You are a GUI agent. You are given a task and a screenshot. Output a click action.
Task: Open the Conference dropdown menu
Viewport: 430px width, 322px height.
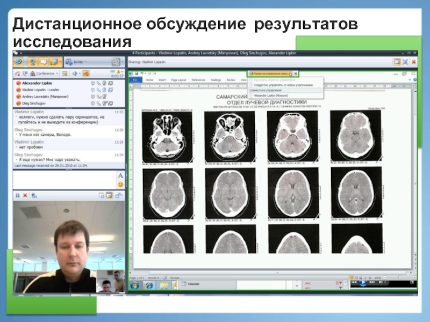[44, 74]
